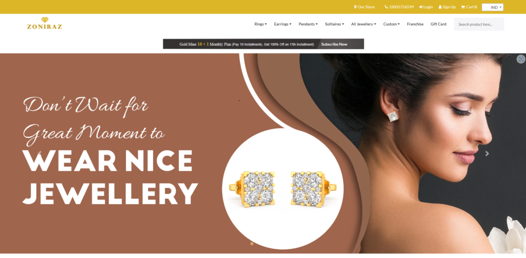
Task: Click Subscribe Now on Gold Mine banner
Action: coord(334,44)
